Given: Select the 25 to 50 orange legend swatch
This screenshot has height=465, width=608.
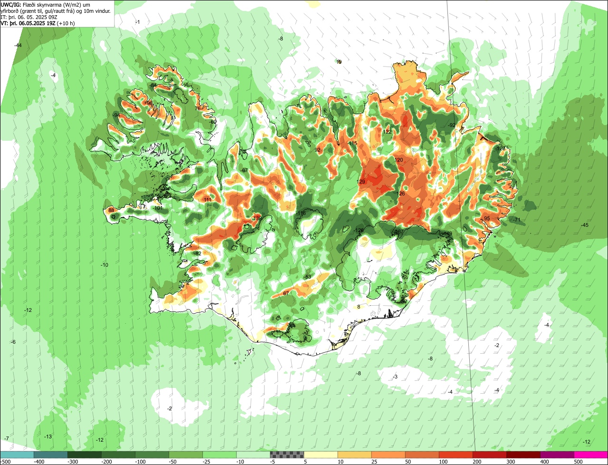Looking at the screenshot, I should 388,455.
